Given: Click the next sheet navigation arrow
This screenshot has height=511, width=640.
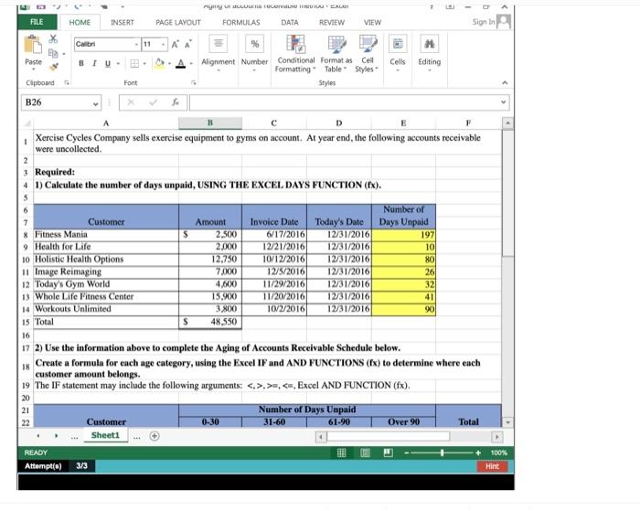Looking at the screenshot, I should 57,436.
